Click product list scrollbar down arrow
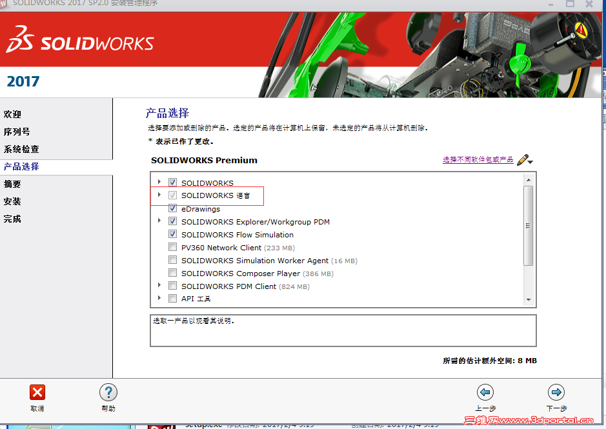This screenshot has height=429, width=606. click(x=529, y=299)
